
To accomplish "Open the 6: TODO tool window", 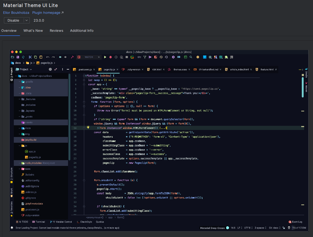I will point(22,222).
